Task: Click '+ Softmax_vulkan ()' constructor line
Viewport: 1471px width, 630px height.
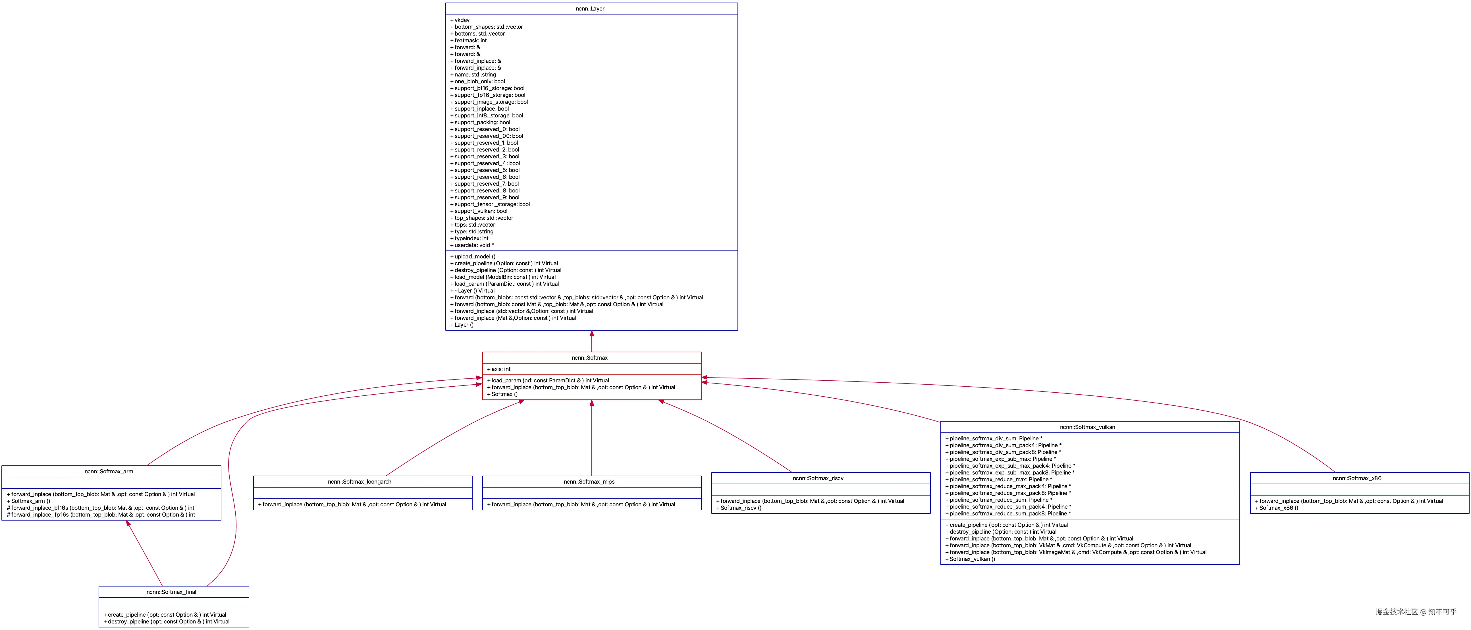Action: pyautogui.click(x=970, y=560)
